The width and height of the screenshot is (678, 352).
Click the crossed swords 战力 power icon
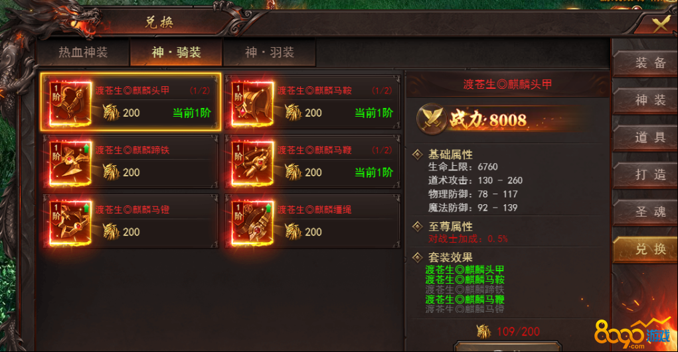pyautogui.click(x=432, y=119)
